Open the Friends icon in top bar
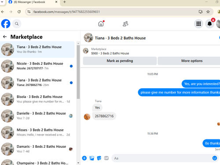 (x=125, y=24)
